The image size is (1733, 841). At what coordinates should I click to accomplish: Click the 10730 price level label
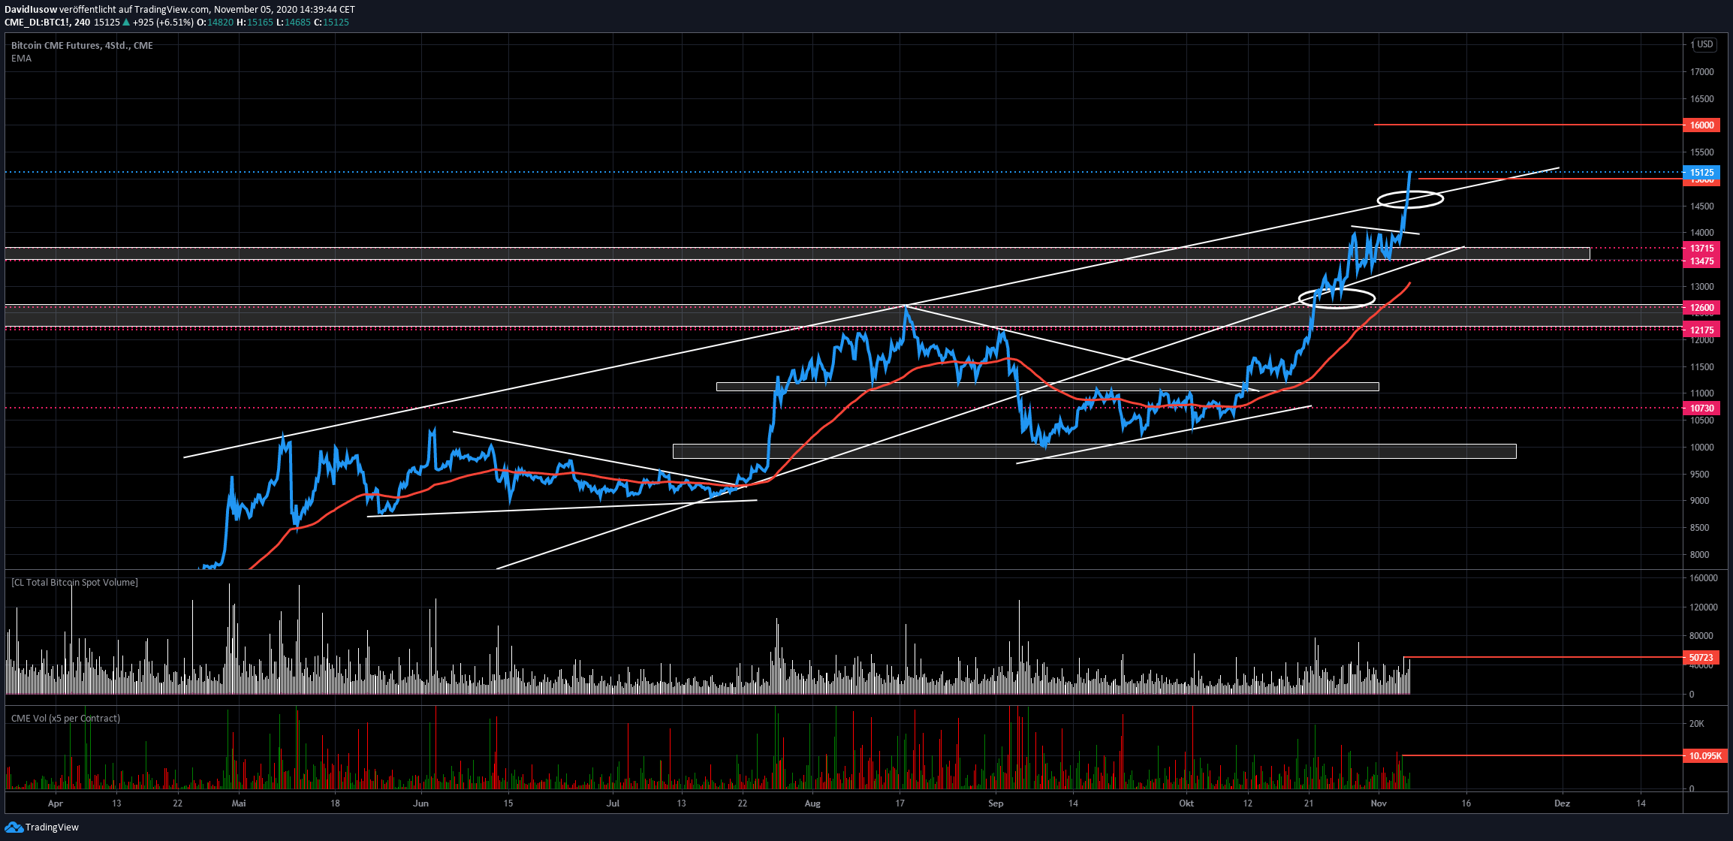(x=1701, y=408)
